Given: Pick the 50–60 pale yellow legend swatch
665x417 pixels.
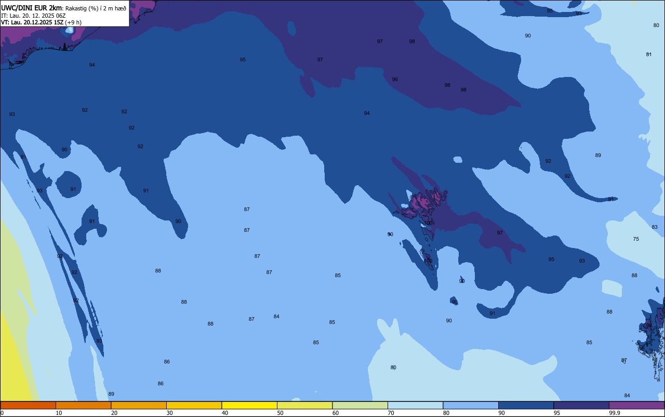Looking at the screenshot, I should tap(304, 405).
